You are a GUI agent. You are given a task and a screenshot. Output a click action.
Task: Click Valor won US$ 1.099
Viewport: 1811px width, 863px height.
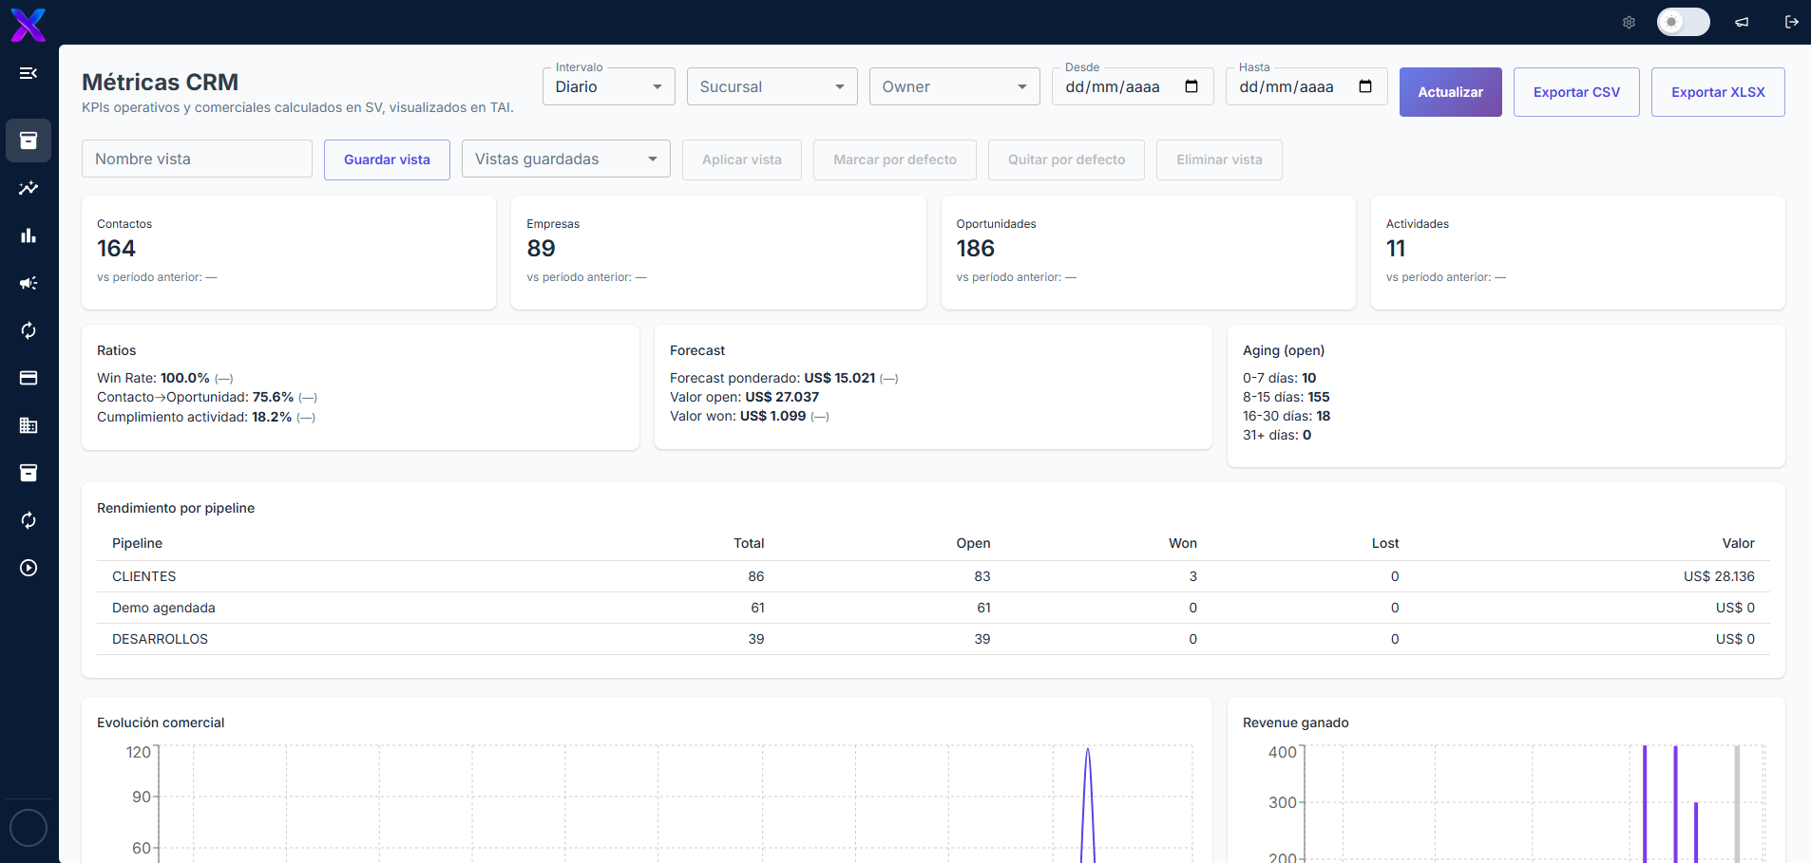coord(750,416)
